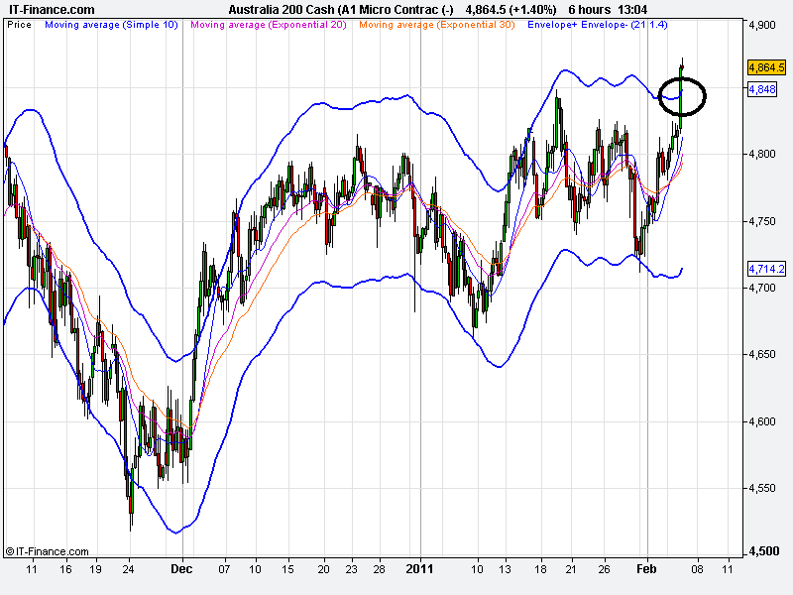The image size is (793, 595).
Task: Click the 13:04 time in the header
Action: point(632,9)
